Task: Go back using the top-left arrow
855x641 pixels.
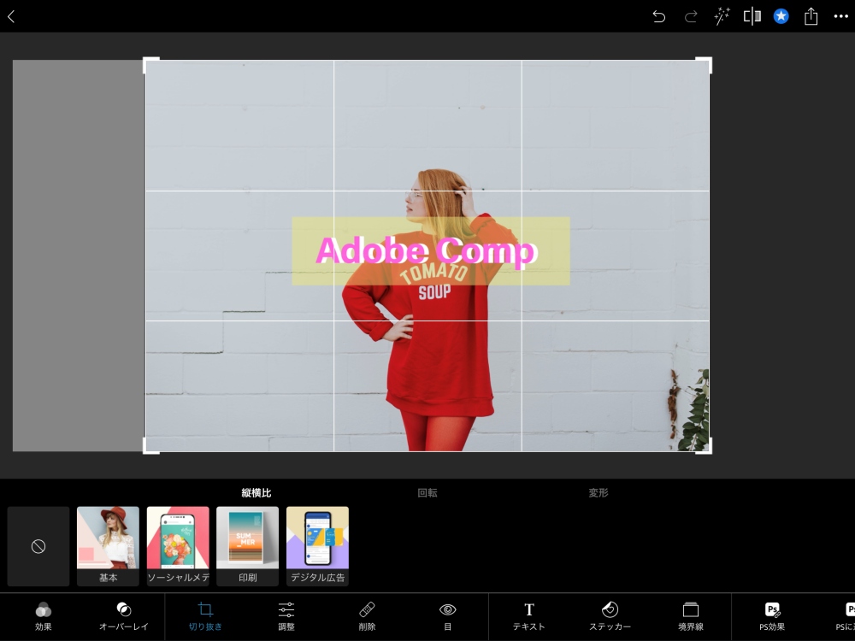Action: pyautogui.click(x=11, y=16)
